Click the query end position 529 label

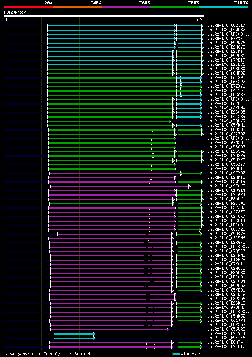(x=199, y=20)
